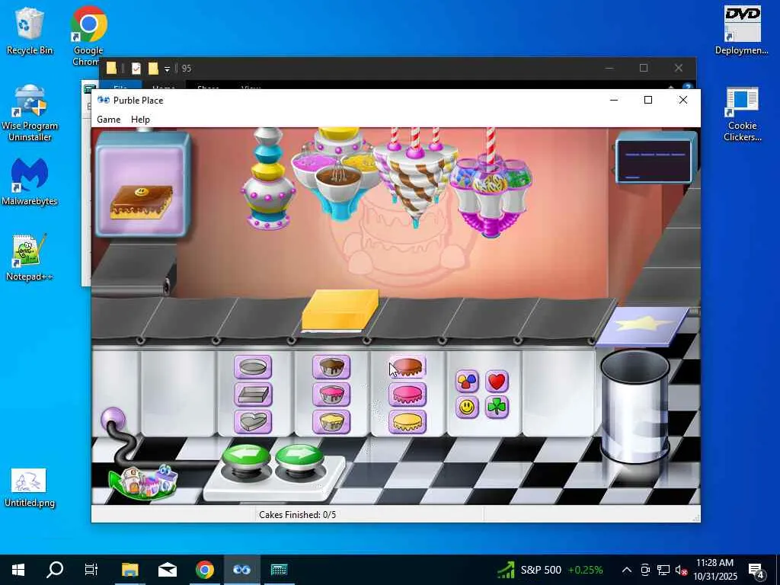Add the smiley face decoration
This screenshot has width=780, height=585.
click(467, 407)
